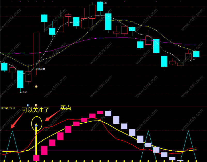This screenshot has width=207, height=162.
Task: Click the blue 财 marker icon
Action: 28,105
